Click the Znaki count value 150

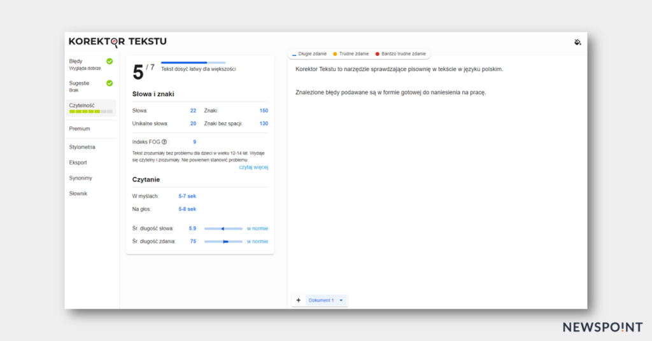(264, 111)
